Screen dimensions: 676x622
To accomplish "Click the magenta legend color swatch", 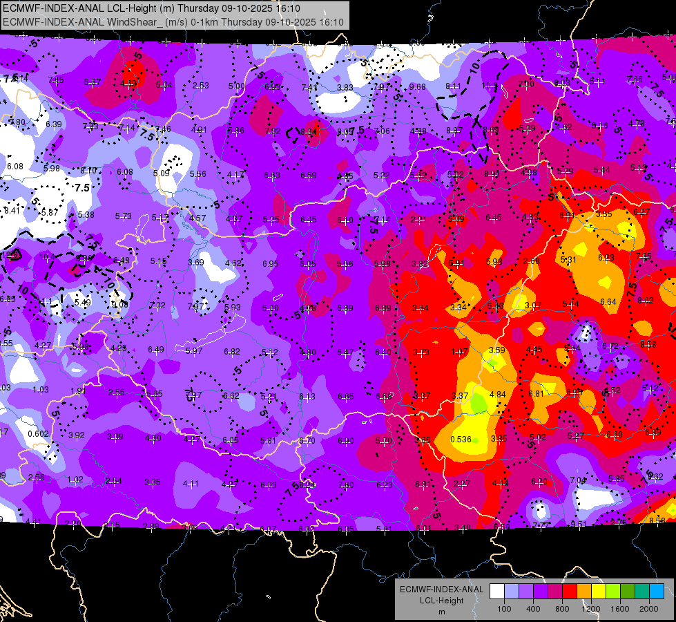I will (555, 591).
